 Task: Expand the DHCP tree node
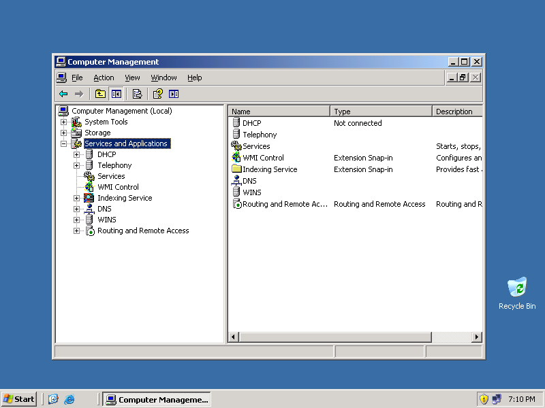pos(76,154)
